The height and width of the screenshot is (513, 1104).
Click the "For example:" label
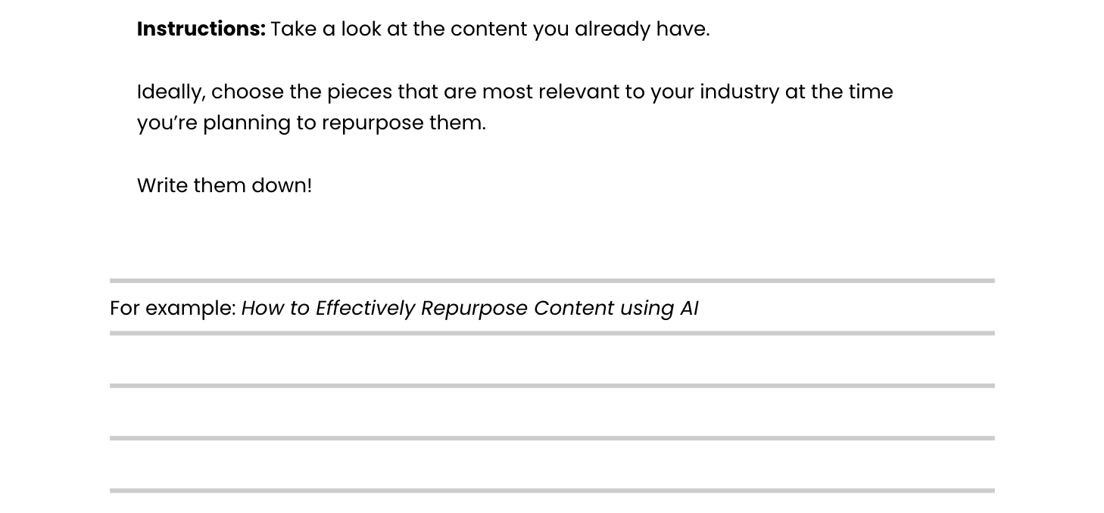click(x=173, y=309)
